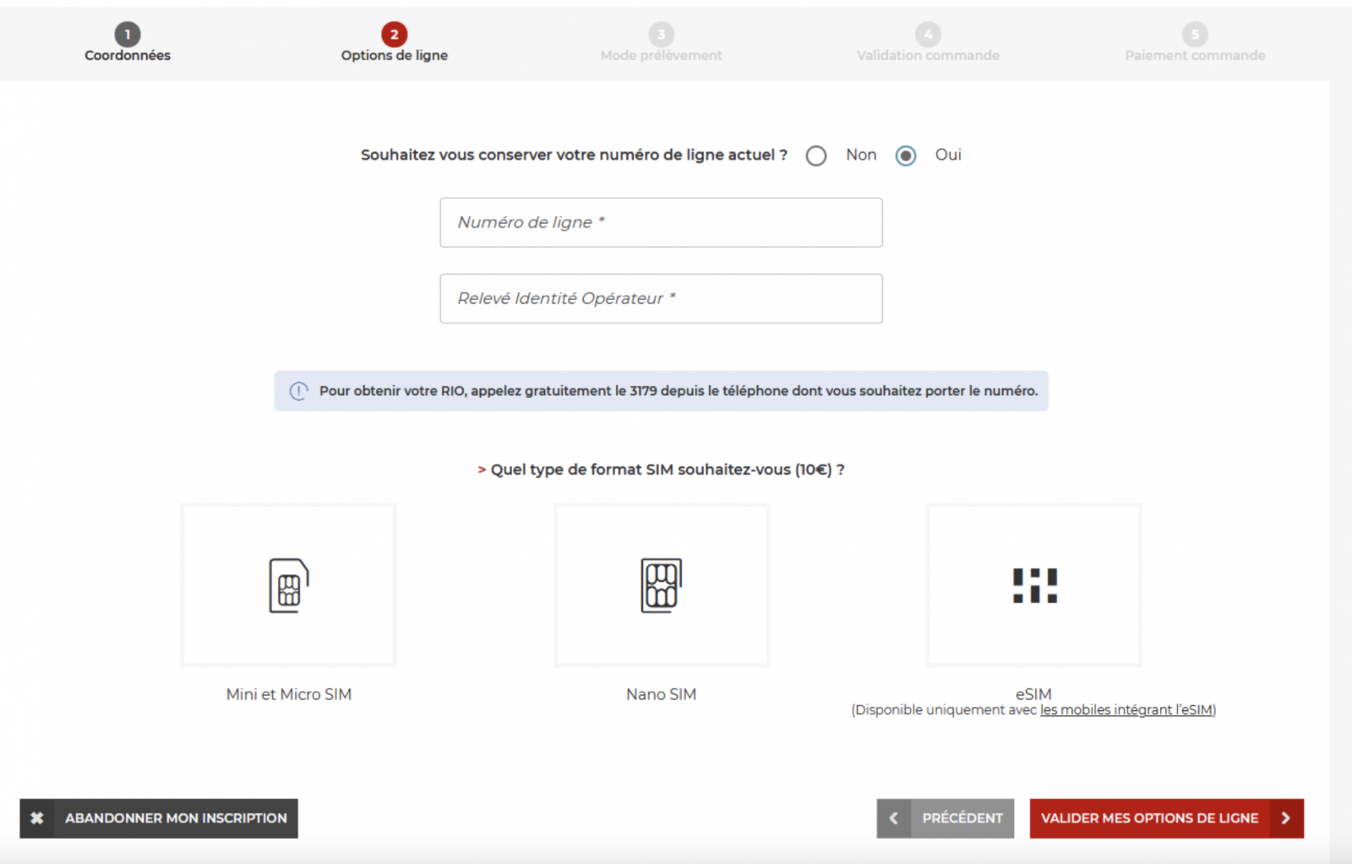Click the left chevron beside Précédent
The height and width of the screenshot is (864, 1352).
tap(894, 818)
